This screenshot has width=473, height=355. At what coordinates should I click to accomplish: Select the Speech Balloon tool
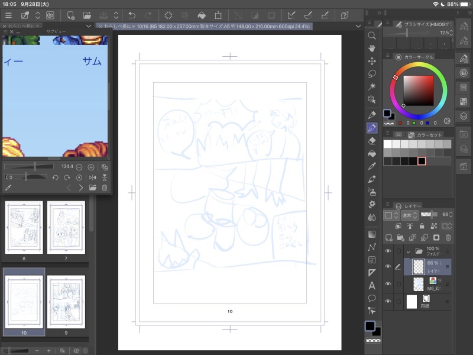click(372, 298)
